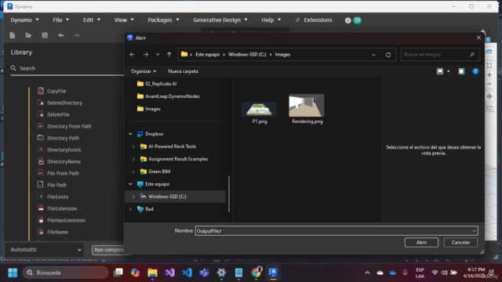
Task: Click the Redo arrow in Dynamo toolbar
Action: click(77, 35)
